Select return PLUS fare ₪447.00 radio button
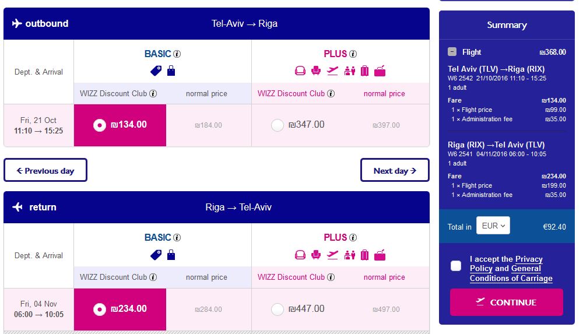Screen dimensions: 583x334 coord(278,309)
